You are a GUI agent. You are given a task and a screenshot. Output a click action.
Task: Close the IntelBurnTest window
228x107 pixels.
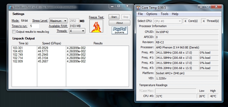(x=127, y=6)
